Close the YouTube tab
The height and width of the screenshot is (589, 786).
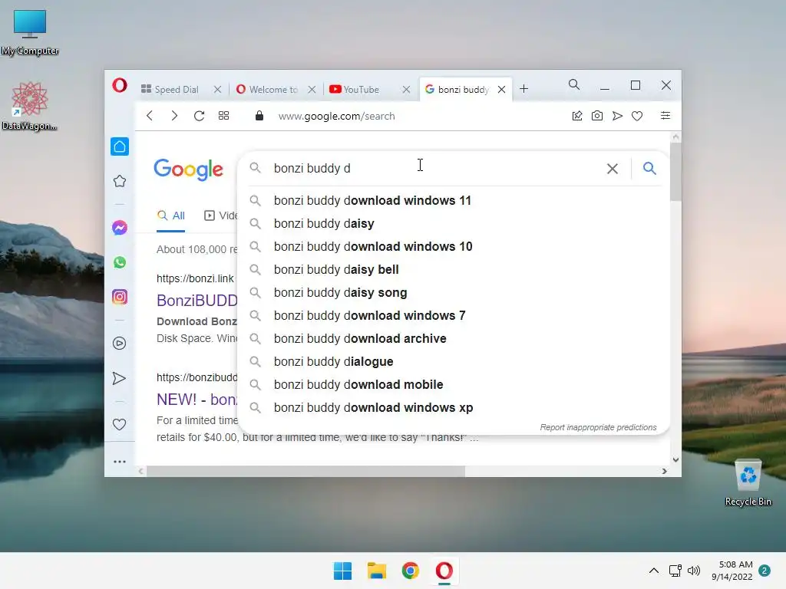click(406, 90)
